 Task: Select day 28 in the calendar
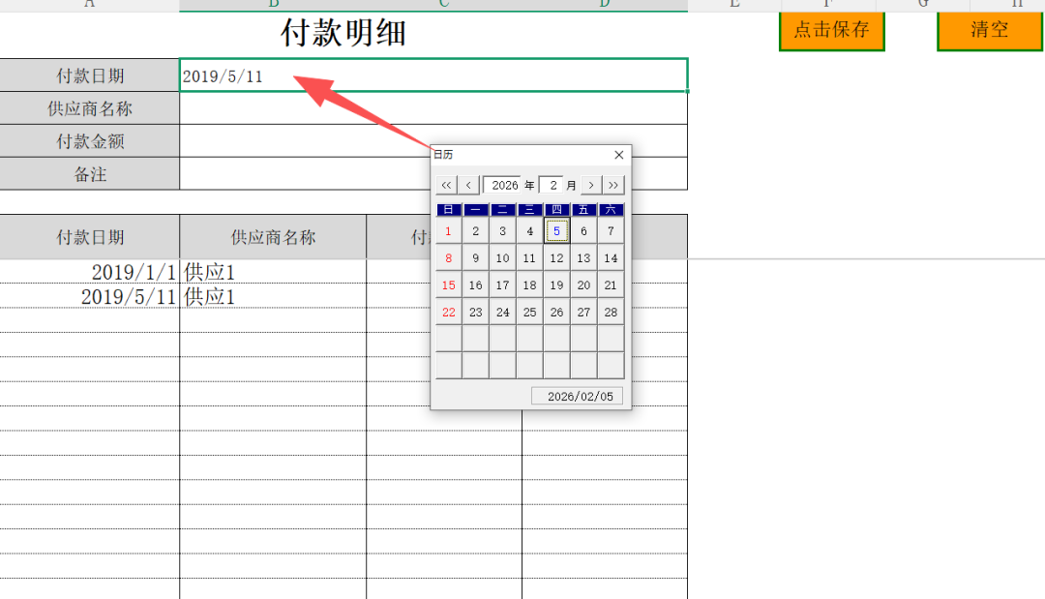(x=611, y=313)
